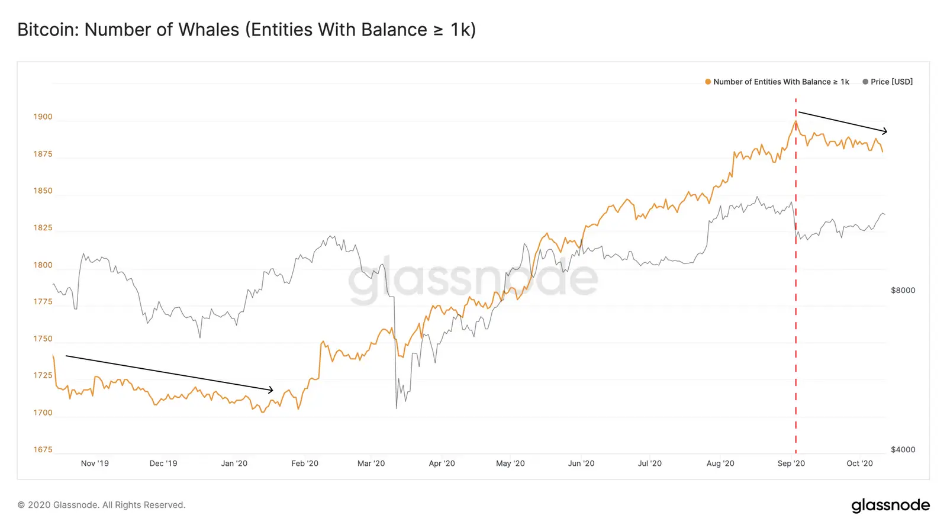This screenshot has height=531, width=947.
Task: Click the Mar '20 x-axis label
Action: coord(371,464)
